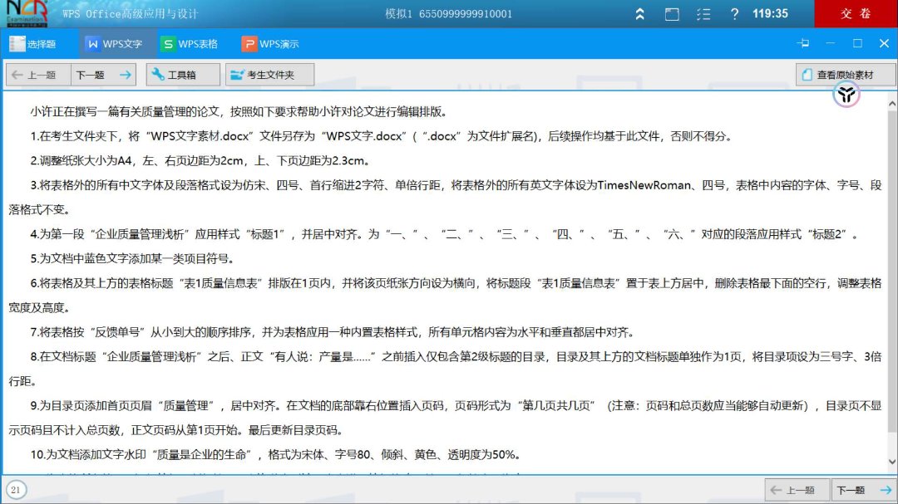Click the round floating assistant icon

(846, 95)
